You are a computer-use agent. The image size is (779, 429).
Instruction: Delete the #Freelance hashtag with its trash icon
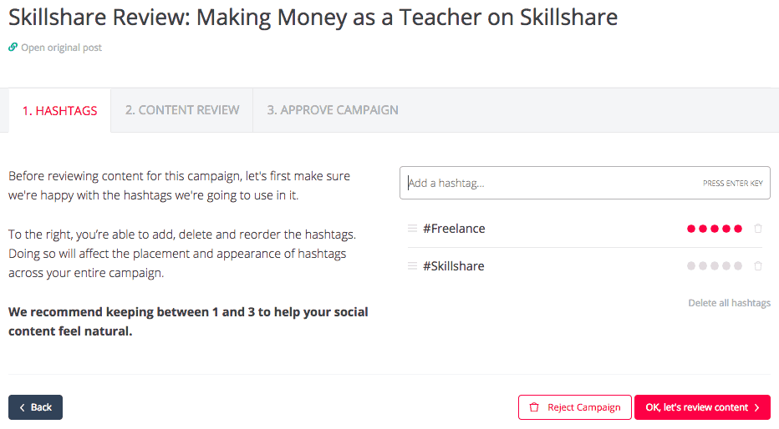[x=758, y=229]
